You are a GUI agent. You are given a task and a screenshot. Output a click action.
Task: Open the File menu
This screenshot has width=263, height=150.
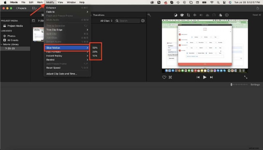[23, 2]
